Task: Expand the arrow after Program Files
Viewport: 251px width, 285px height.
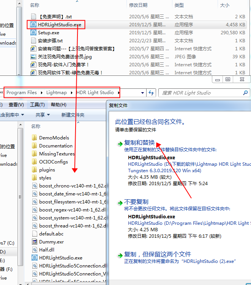Action: click(x=42, y=93)
